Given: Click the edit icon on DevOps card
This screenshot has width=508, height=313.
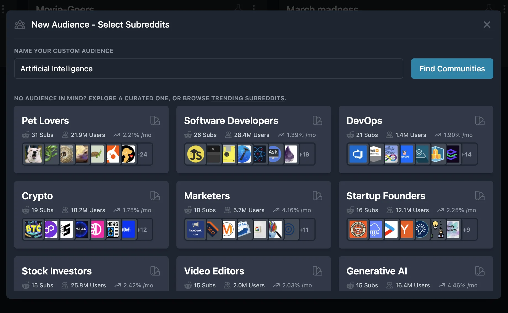Looking at the screenshot, I should pyautogui.click(x=480, y=120).
